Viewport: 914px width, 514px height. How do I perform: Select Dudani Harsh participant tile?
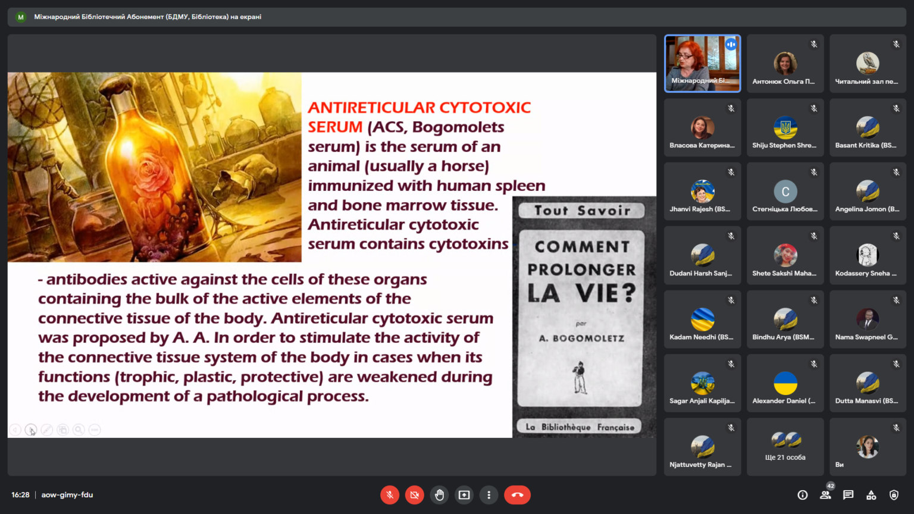[x=703, y=255]
